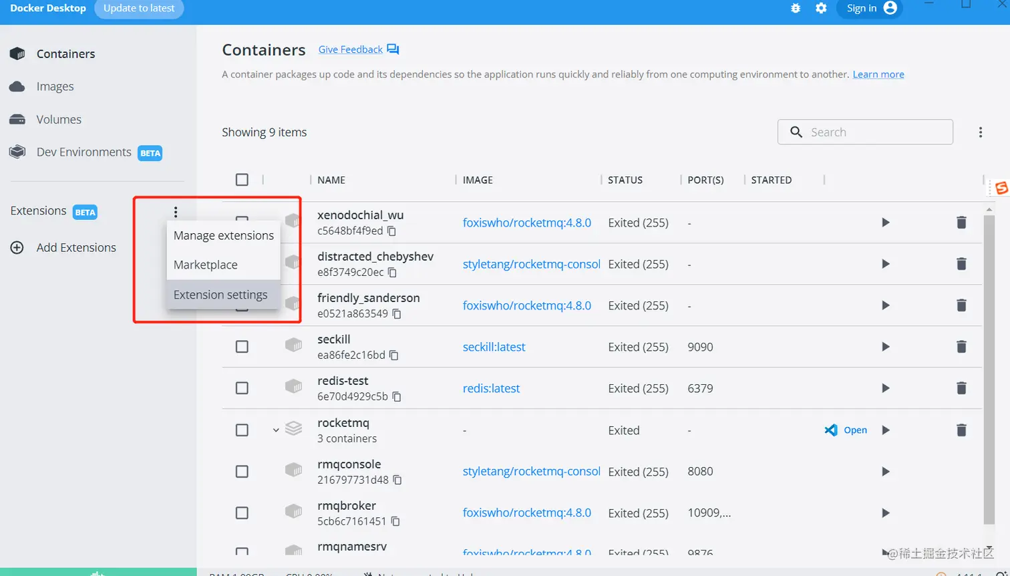Open the Extensions three-dot menu

click(176, 212)
